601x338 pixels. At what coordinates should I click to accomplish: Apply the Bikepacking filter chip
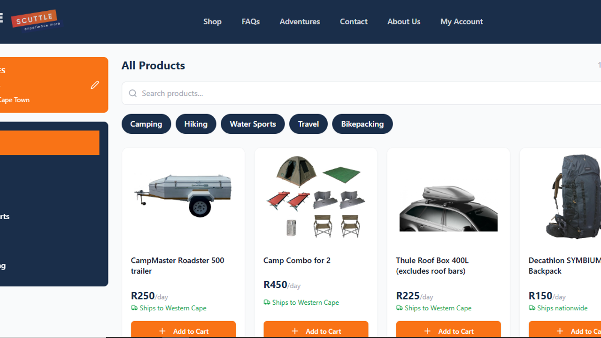[362, 124]
